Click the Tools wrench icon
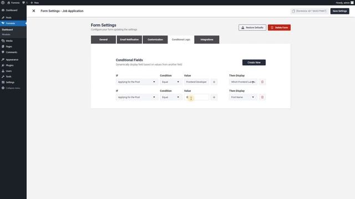This screenshot has height=199, width=355. click(3, 77)
